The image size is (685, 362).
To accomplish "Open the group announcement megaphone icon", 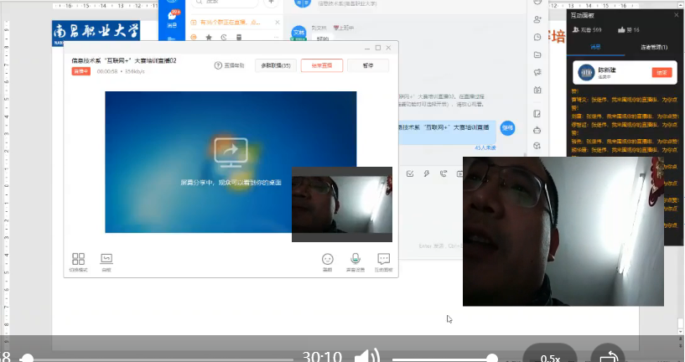I will click(537, 72).
